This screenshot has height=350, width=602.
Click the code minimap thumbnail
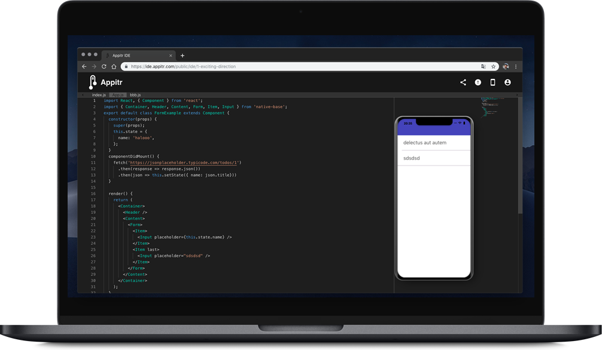493,108
